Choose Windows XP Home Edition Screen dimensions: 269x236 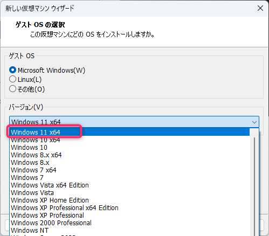[x=130, y=200]
